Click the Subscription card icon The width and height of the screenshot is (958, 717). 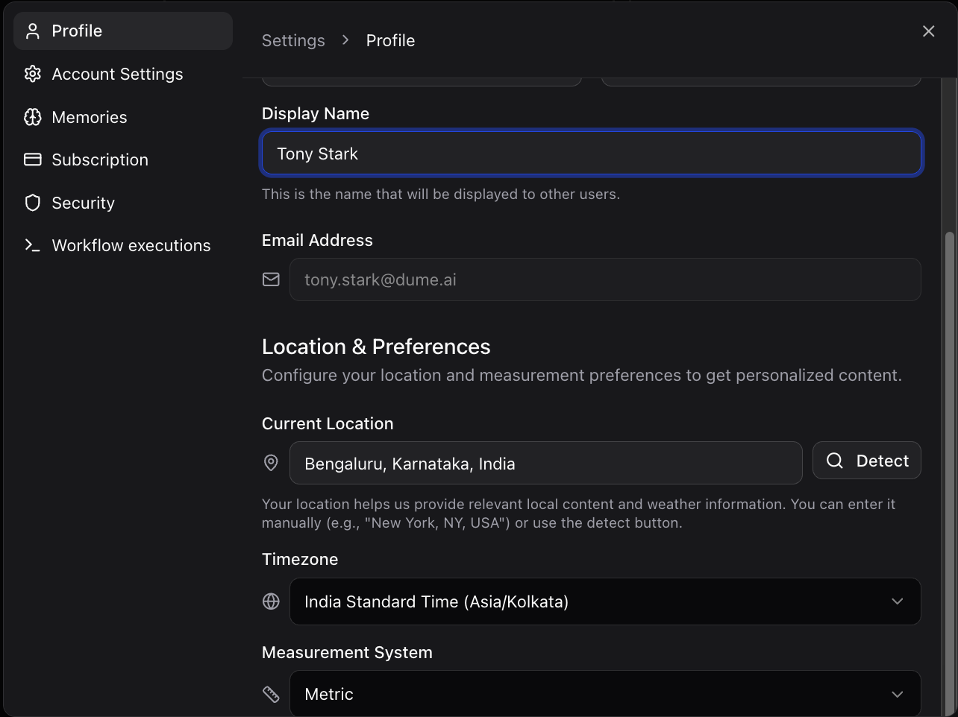tap(32, 159)
